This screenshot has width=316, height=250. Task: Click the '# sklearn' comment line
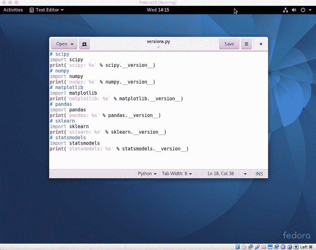pos(62,121)
